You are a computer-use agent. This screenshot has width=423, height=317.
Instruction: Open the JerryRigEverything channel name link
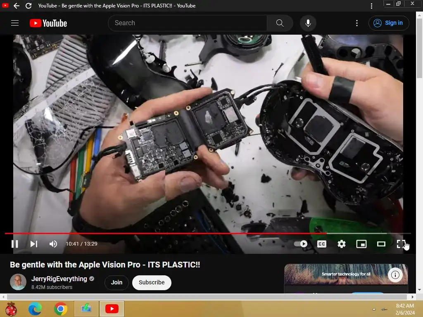pyautogui.click(x=59, y=279)
